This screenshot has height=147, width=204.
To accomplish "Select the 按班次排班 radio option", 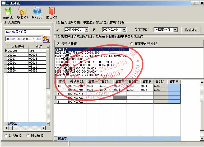I will [x=58, y=44].
